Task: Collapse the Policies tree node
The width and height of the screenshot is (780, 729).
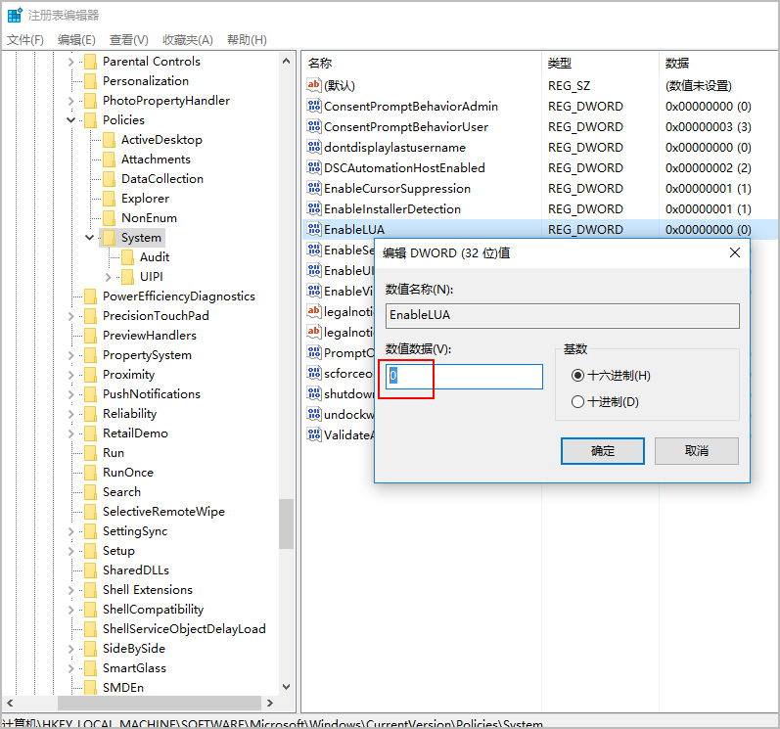Action: 71,120
